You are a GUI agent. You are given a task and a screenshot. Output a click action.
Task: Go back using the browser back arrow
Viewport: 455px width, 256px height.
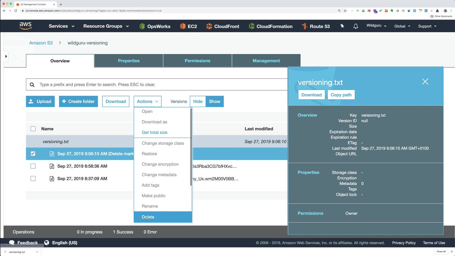coord(4,11)
